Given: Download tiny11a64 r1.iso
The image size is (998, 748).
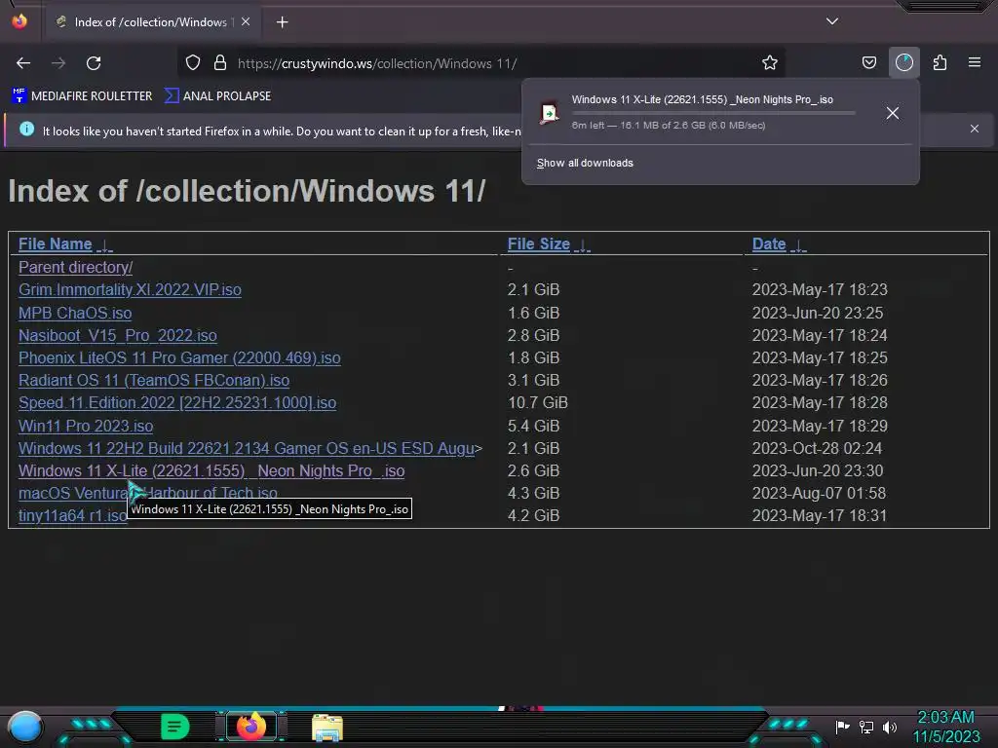Looking at the screenshot, I should click(x=72, y=515).
